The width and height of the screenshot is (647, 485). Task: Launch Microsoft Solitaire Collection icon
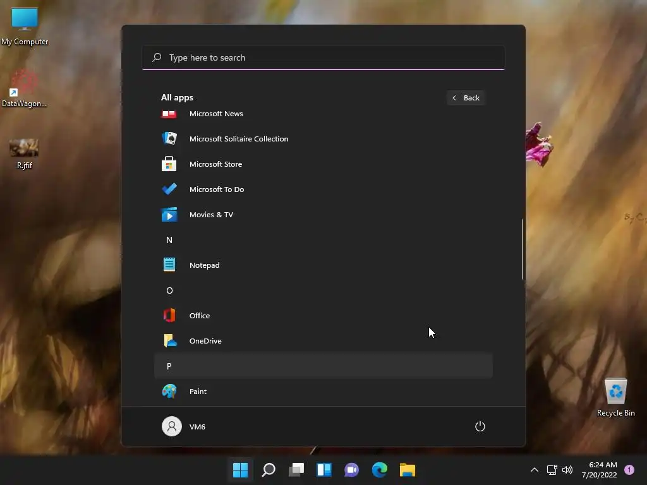click(169, 138)
